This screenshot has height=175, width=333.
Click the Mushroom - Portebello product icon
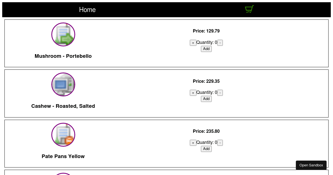(x=63, y=34)
